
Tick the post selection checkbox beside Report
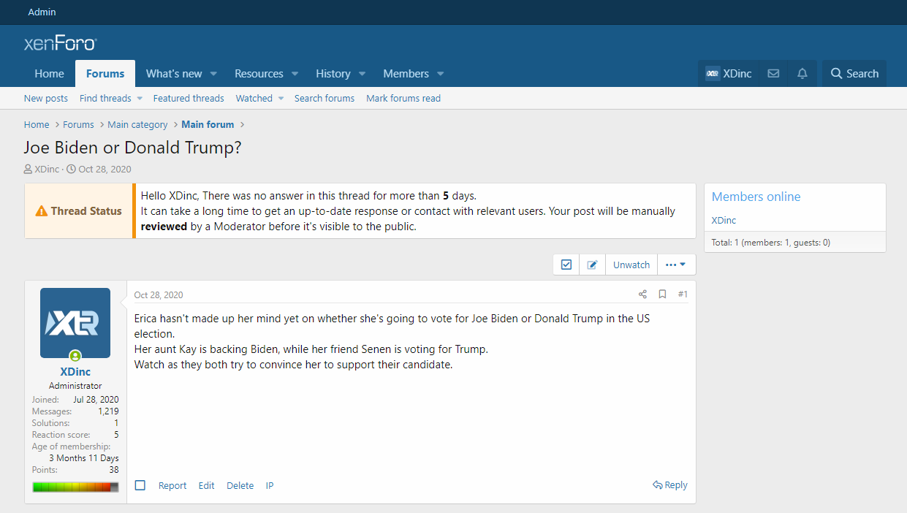click(140, 485)
